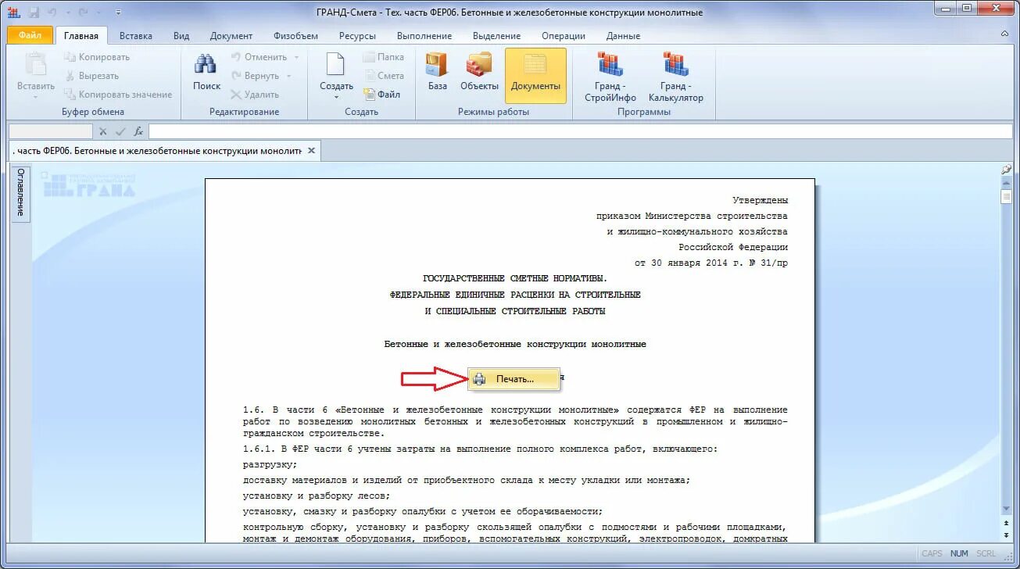The image size is (1020, 569).
Task: Click the ГРАНД-Смета app icon in title bar
Action: 13,13
